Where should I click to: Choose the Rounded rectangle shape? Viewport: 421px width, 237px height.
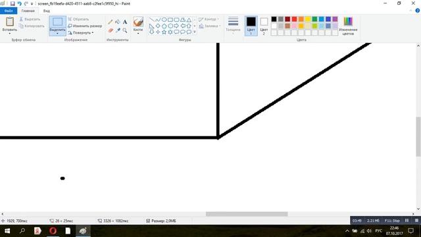(x=176, y=20)
